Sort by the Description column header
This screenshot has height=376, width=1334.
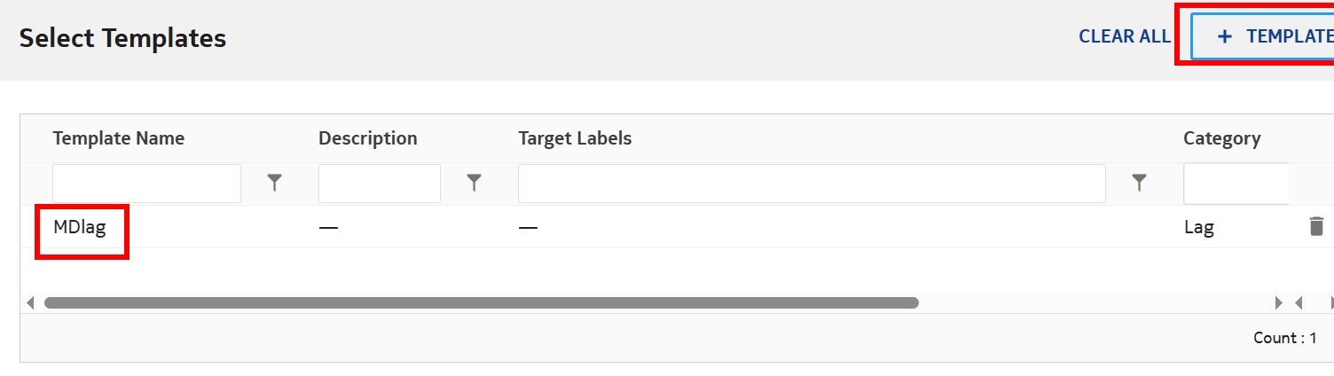click(367, 138)
